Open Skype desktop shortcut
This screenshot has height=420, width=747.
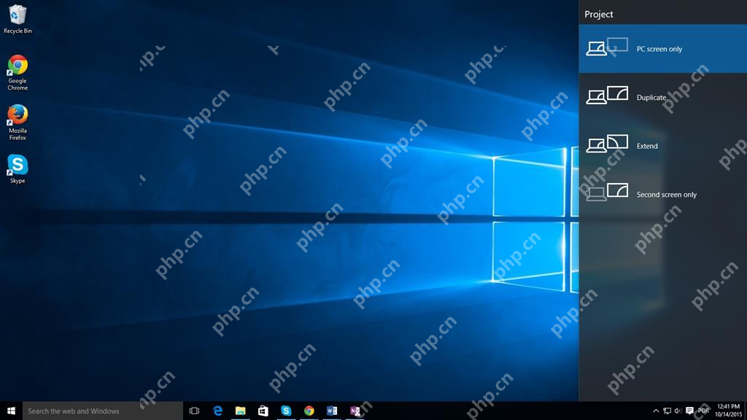click(x=18, y=169)
